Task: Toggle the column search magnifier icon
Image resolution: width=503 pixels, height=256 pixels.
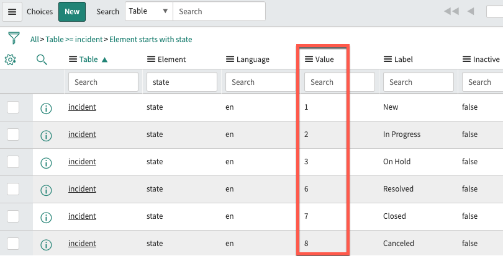Action: tap(42, 60)
